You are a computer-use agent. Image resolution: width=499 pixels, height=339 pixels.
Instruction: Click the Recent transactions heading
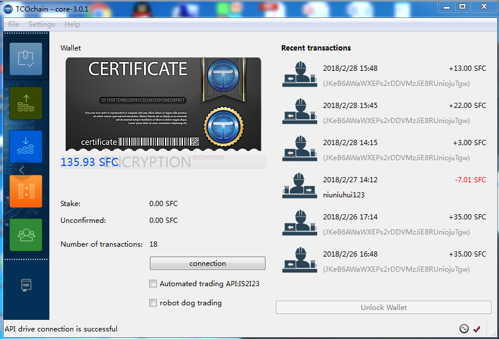(x=315, y=48)
